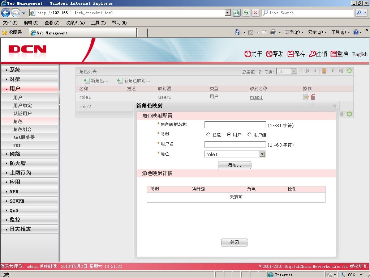
Task: Click the last page pager icon
Action: pyautogui.click(x=340, y=71)
